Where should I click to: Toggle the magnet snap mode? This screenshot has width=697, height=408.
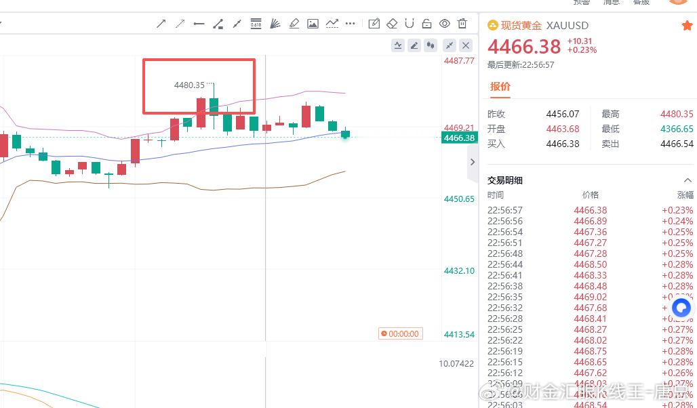pyautogui.click(x=410, y=24)
